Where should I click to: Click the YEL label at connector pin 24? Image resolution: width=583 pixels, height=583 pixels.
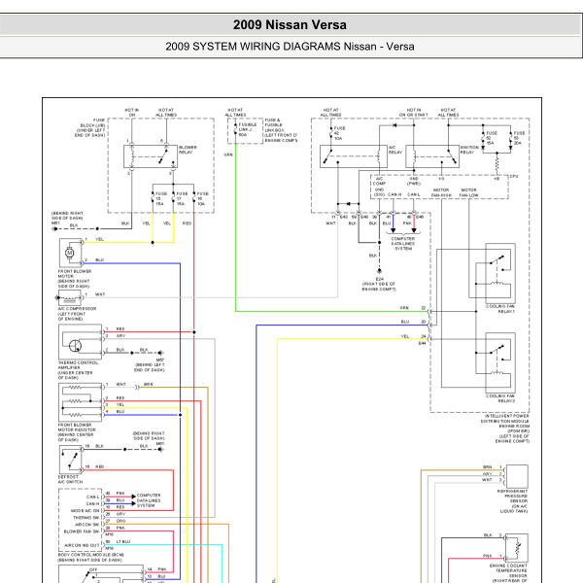[x=405, y=336]
